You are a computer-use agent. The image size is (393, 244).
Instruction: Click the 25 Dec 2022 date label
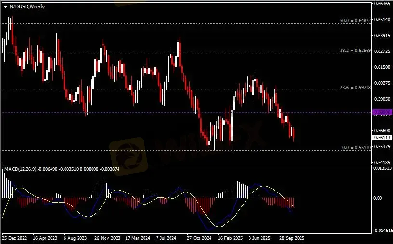tap(15, 238)
